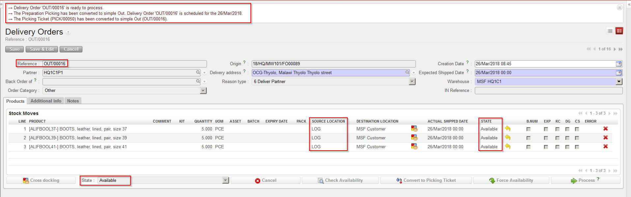Screen dimensions: 631x197
Task: Toggle B.NUM checkbox for line 1
Action: click(x=529, y=129)
